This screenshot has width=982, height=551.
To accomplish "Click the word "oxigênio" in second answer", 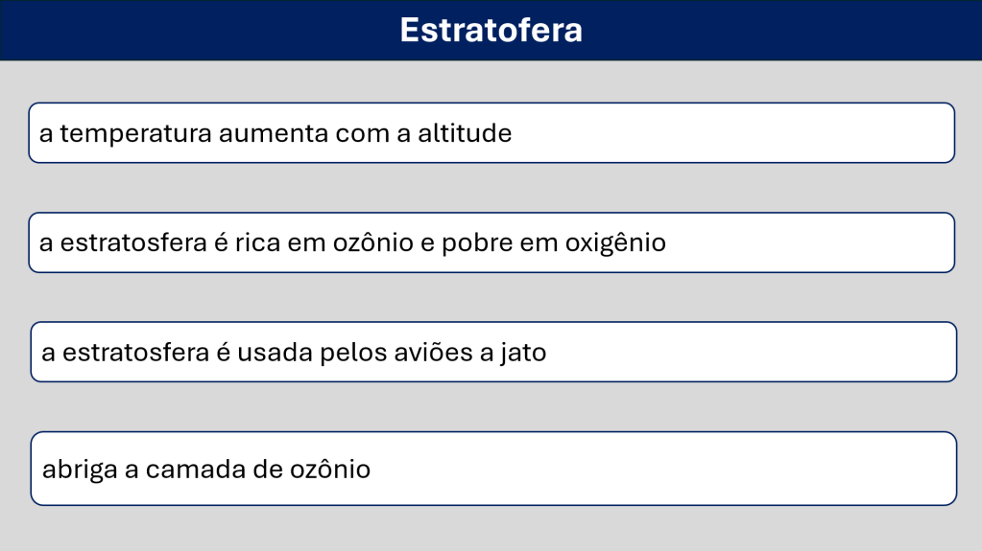I will [x=615, y=243].
